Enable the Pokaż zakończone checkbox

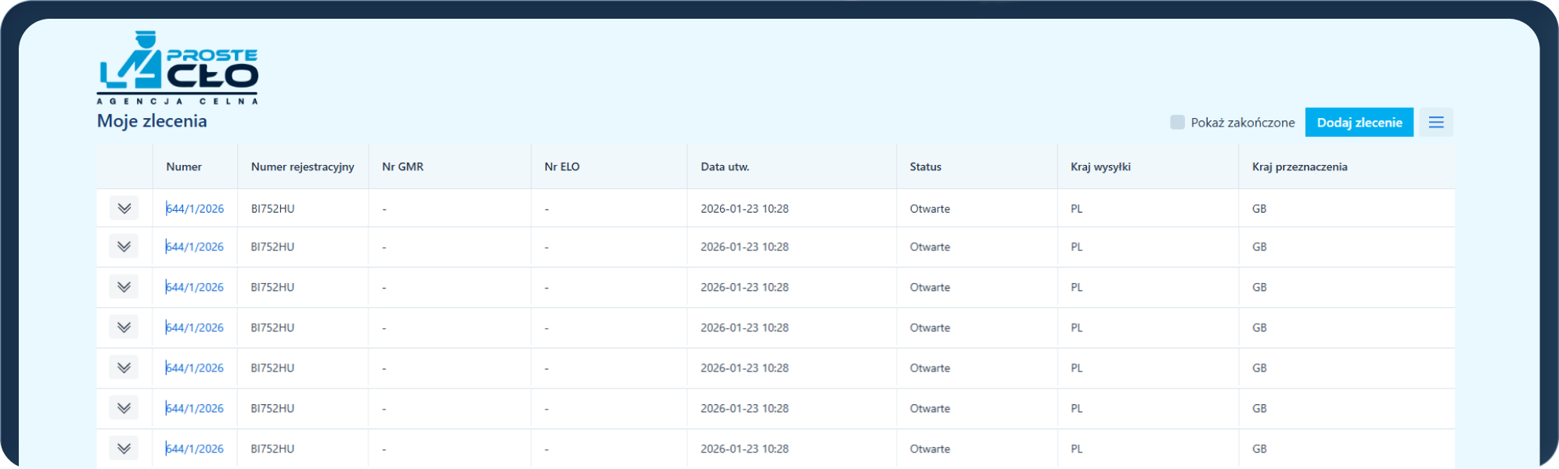pyautogui.click(x=1177, y=123)
